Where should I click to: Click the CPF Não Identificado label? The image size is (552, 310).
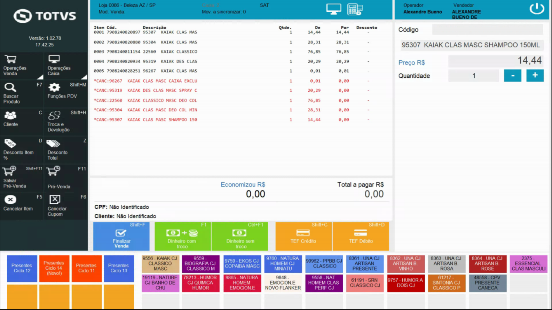pos(121,207)
